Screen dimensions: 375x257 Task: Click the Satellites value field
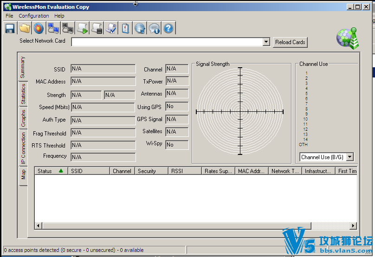tap(177, 132)
